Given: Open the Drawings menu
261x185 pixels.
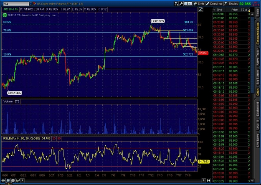Looking at the screenshot, I should click(214, 4).
